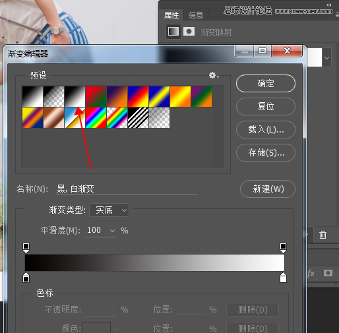
Task: Click the layer mask icon in Properties panel
Action: click(x=189, y=32)
